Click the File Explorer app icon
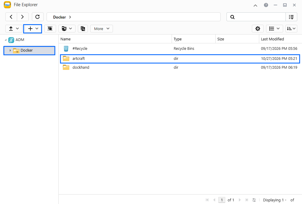Viewport: 302px width, 204px height. (x=7, y=5)
